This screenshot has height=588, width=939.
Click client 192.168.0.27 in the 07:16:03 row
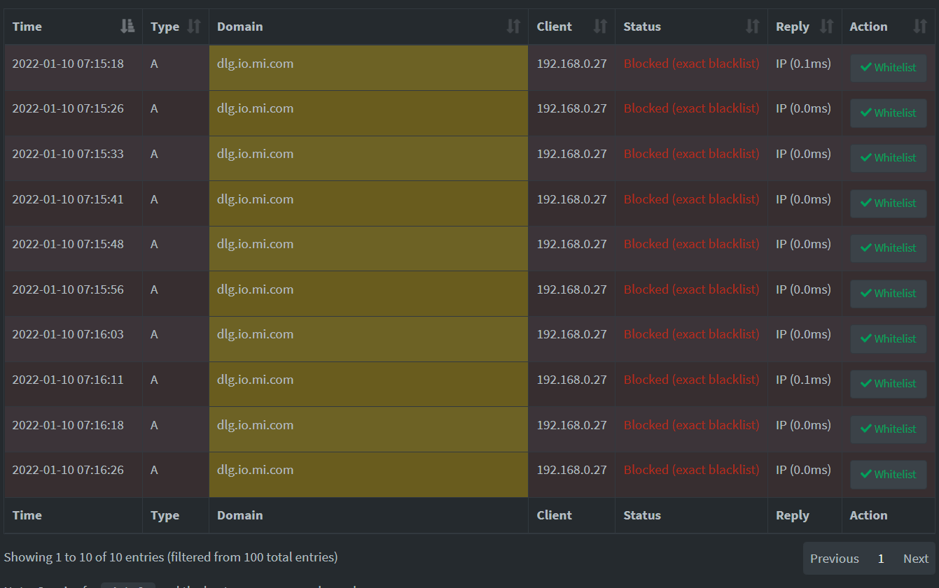(571, 334)
